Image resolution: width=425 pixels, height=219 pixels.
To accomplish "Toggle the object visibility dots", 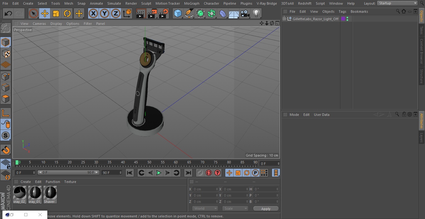I will point(347,19).
